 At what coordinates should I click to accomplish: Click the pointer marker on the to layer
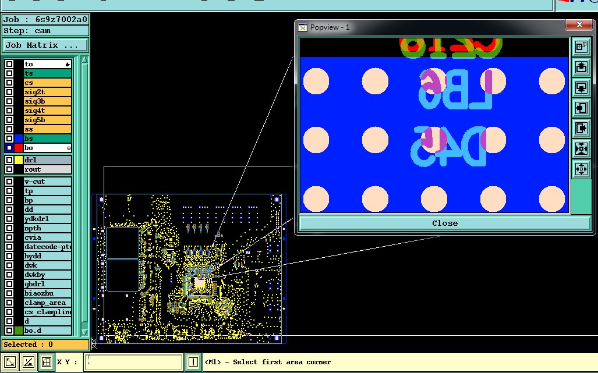[68, 65]
